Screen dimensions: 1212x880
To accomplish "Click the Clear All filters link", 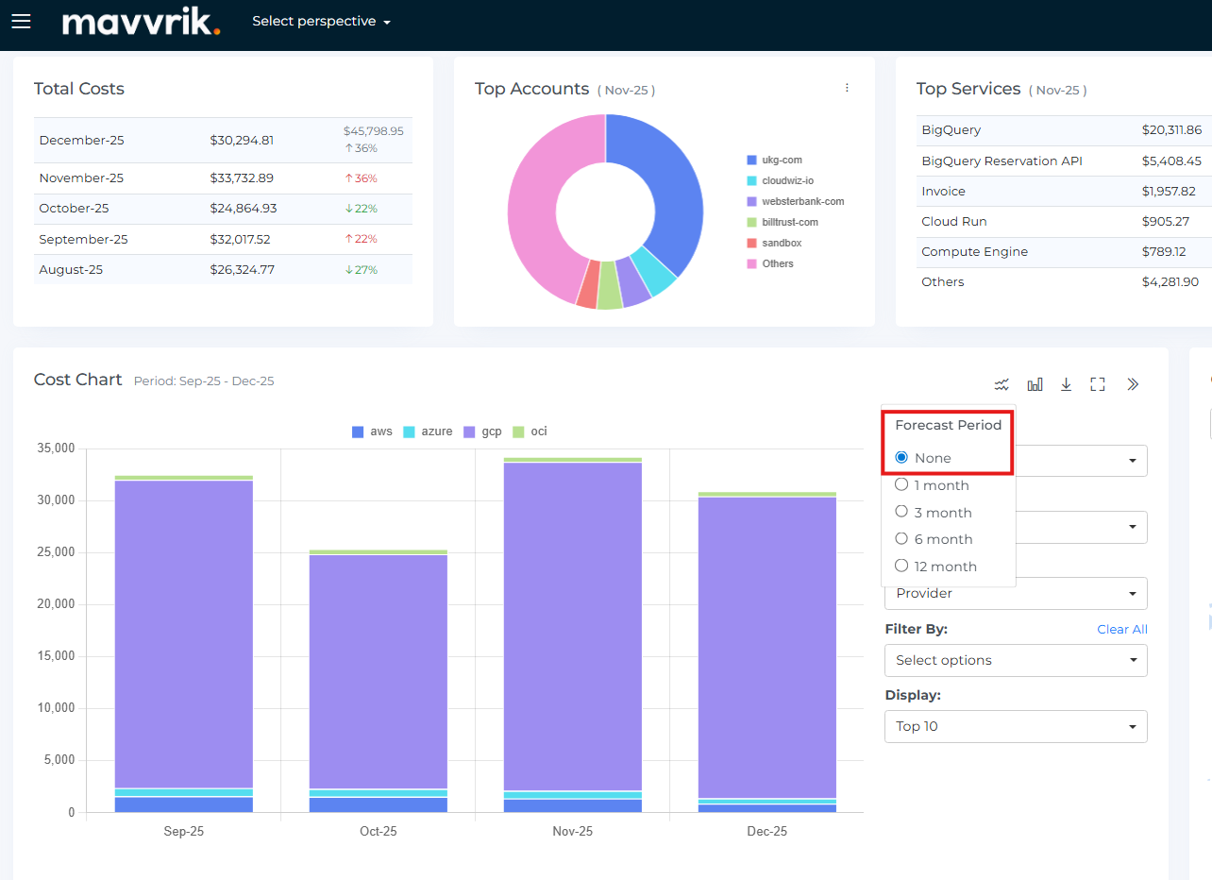I will 1121,630.
